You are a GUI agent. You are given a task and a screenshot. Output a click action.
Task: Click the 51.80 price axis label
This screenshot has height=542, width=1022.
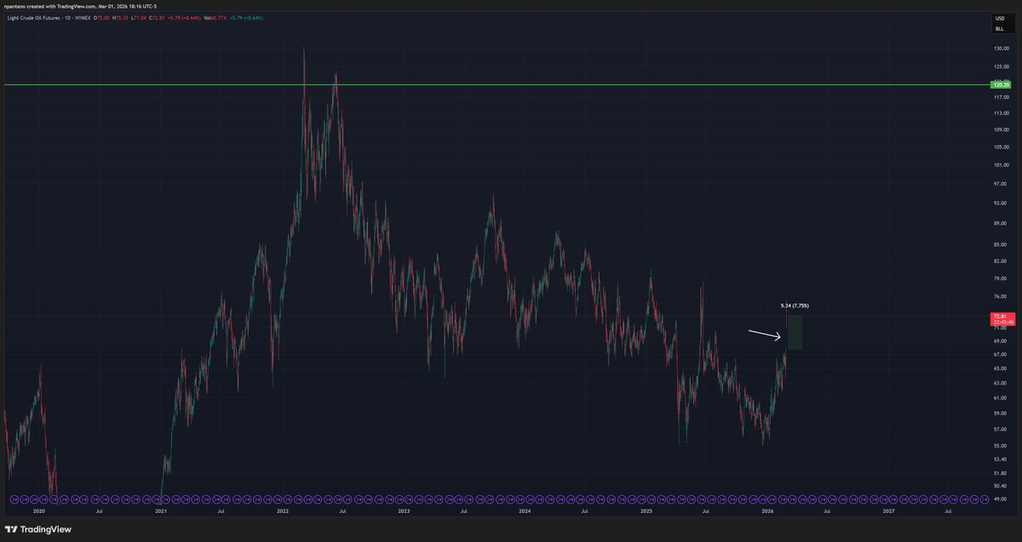tap(1000, 473)
